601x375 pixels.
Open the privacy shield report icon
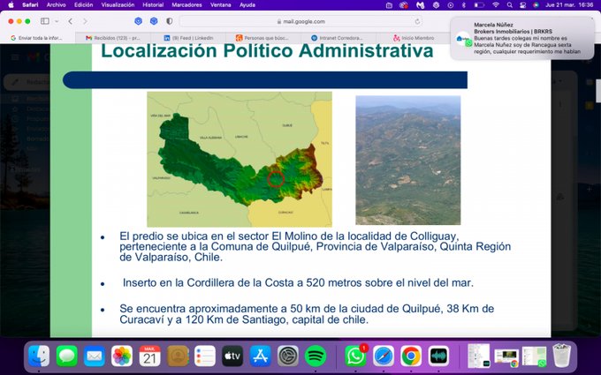tap(169, 21)
